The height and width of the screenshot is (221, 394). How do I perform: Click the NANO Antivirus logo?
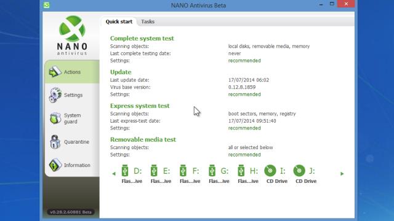72,36
